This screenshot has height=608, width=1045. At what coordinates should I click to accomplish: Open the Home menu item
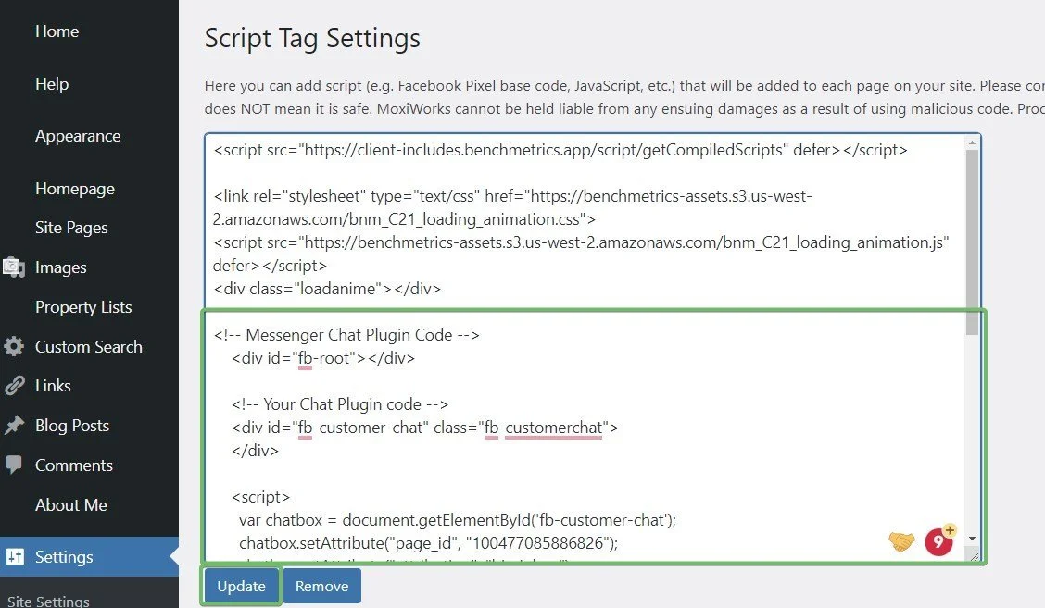click(x=57, y=31)
